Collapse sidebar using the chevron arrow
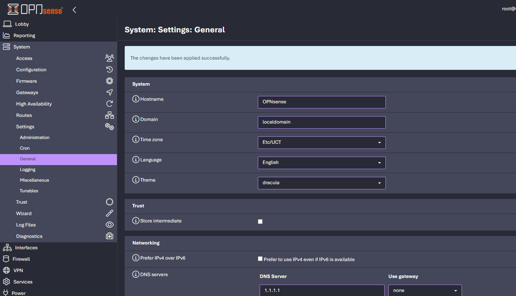 pyautogui.click(x=74, y=10)
